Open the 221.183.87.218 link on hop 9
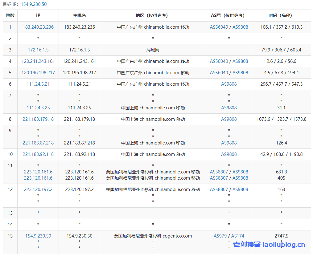This screenshot has width=313, height=256. tap(38, 143)
